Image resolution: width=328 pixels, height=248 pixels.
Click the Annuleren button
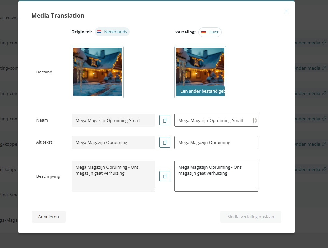click(x=48, y=217)
